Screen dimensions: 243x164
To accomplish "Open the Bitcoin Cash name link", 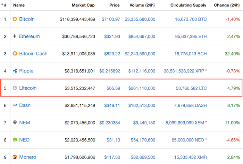I will click(x=33, y=53).
